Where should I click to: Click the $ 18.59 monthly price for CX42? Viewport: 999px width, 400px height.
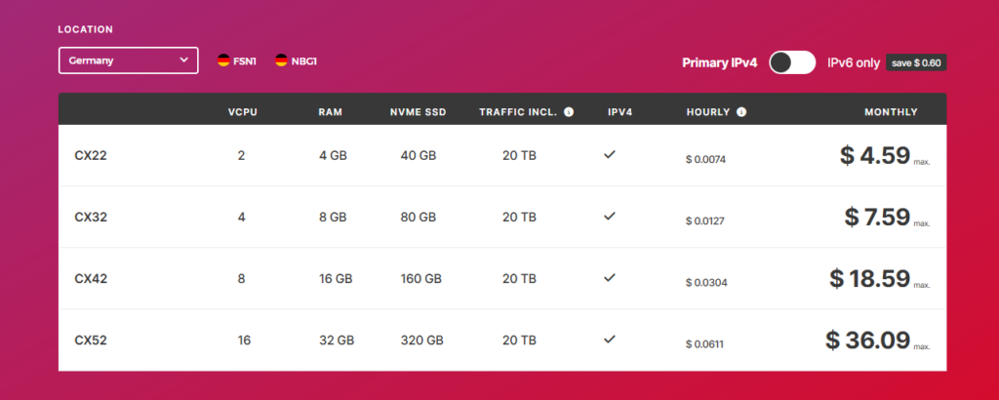point(869,279)
